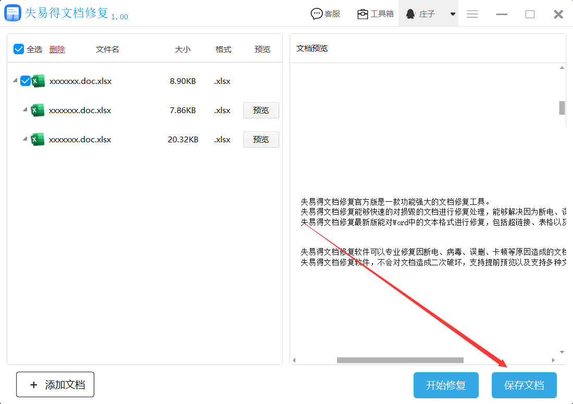This screenshot has width=573, height=404.
Task: Click Excel icon of 20.32KB file
Action: coord(38,139)
